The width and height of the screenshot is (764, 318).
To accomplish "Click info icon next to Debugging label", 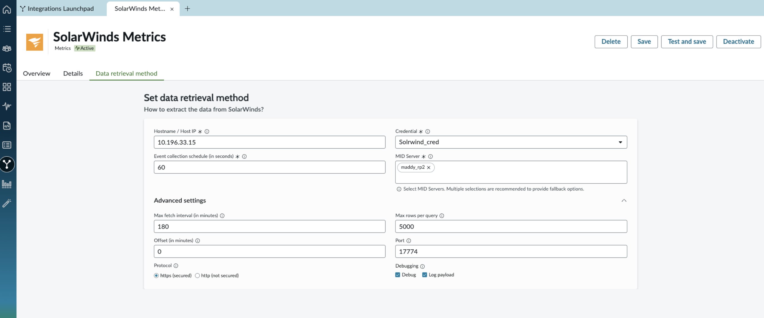I will 423,266.
